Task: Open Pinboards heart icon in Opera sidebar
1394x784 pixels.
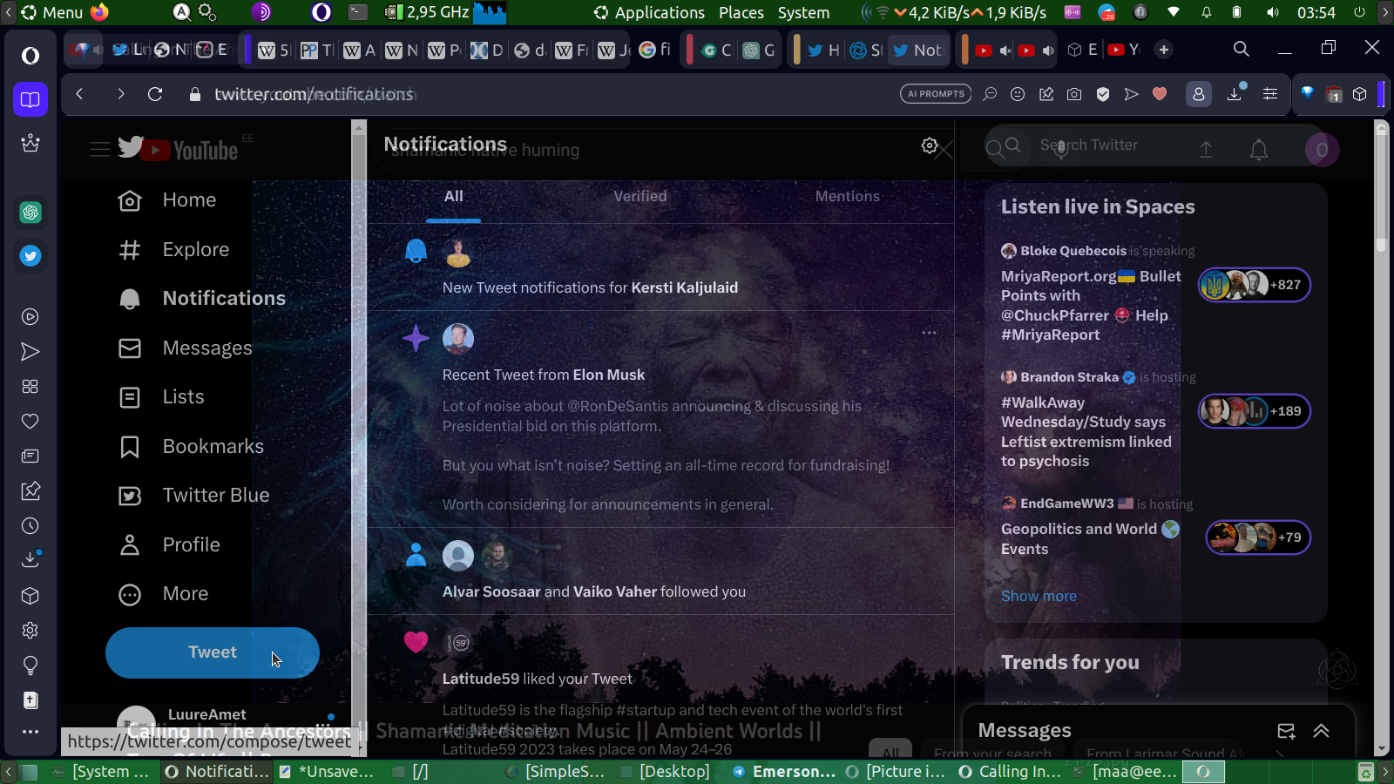Action: coord(30,422)
